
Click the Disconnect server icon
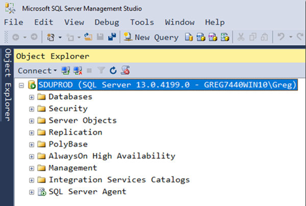78,71
